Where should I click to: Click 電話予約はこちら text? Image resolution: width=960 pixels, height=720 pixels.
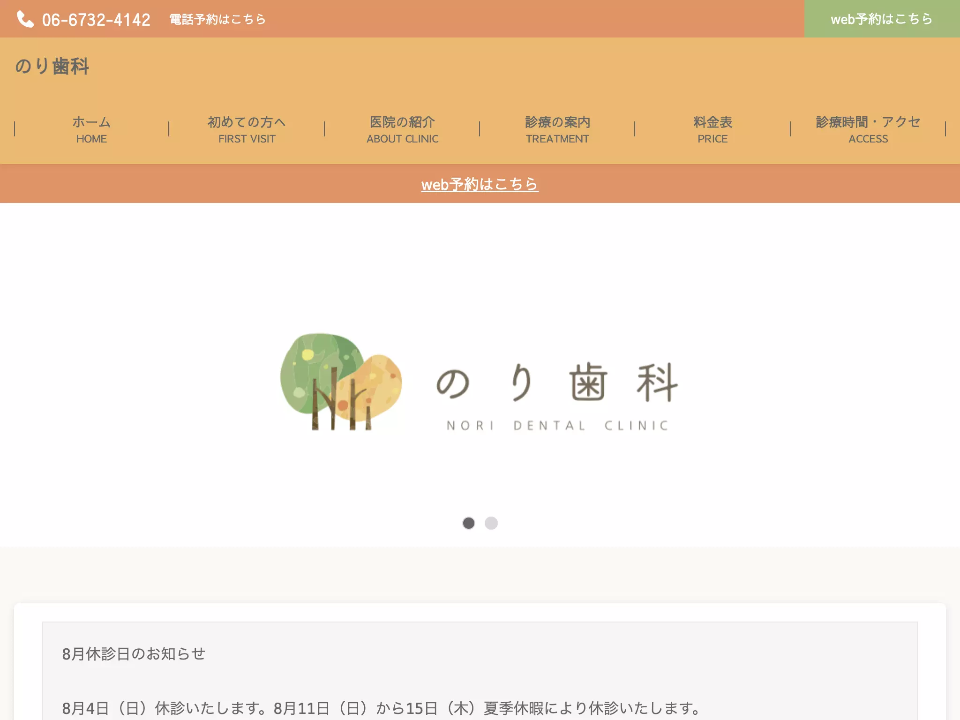(217, 19)
